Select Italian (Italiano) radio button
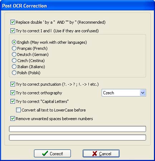 [14, 67]
